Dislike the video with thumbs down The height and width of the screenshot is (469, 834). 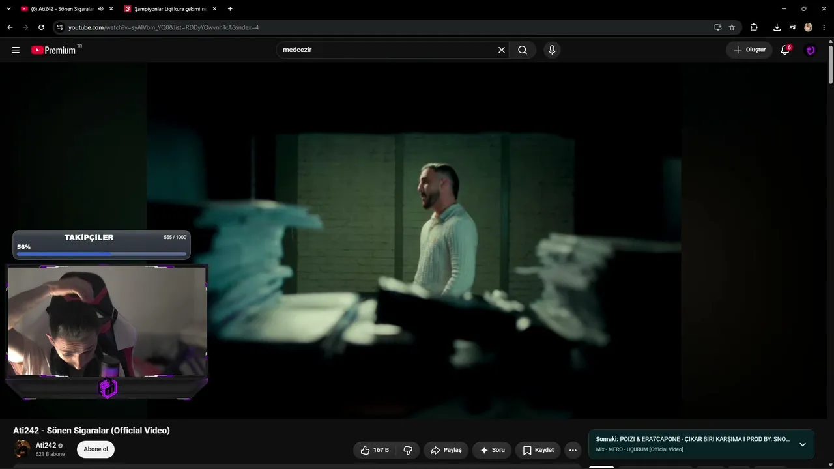409,450
